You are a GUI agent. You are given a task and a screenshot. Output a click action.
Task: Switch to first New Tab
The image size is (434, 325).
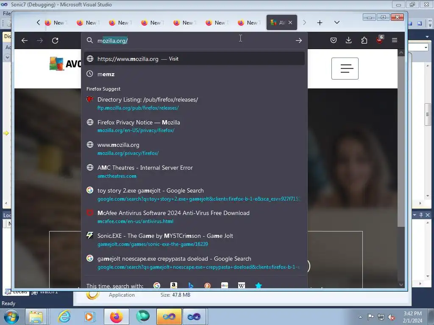(56, 23)
